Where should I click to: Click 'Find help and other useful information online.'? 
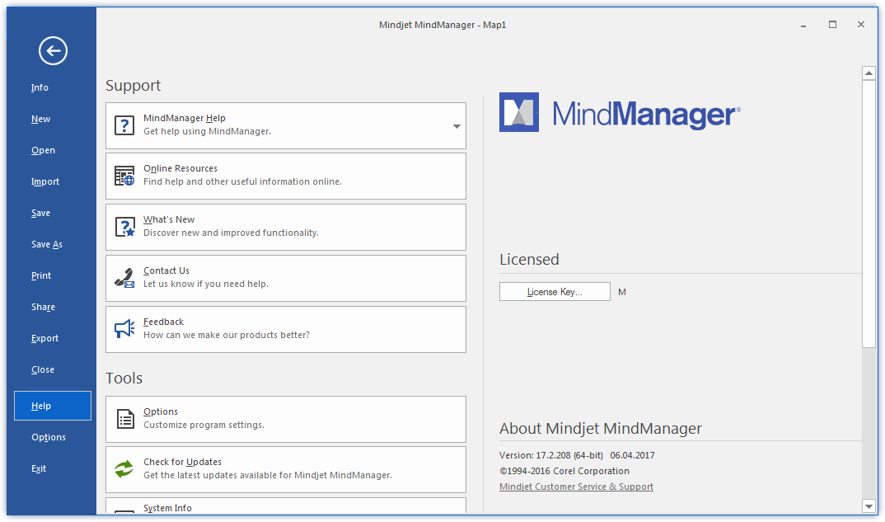pyautogui.click(x=243, y=181)
